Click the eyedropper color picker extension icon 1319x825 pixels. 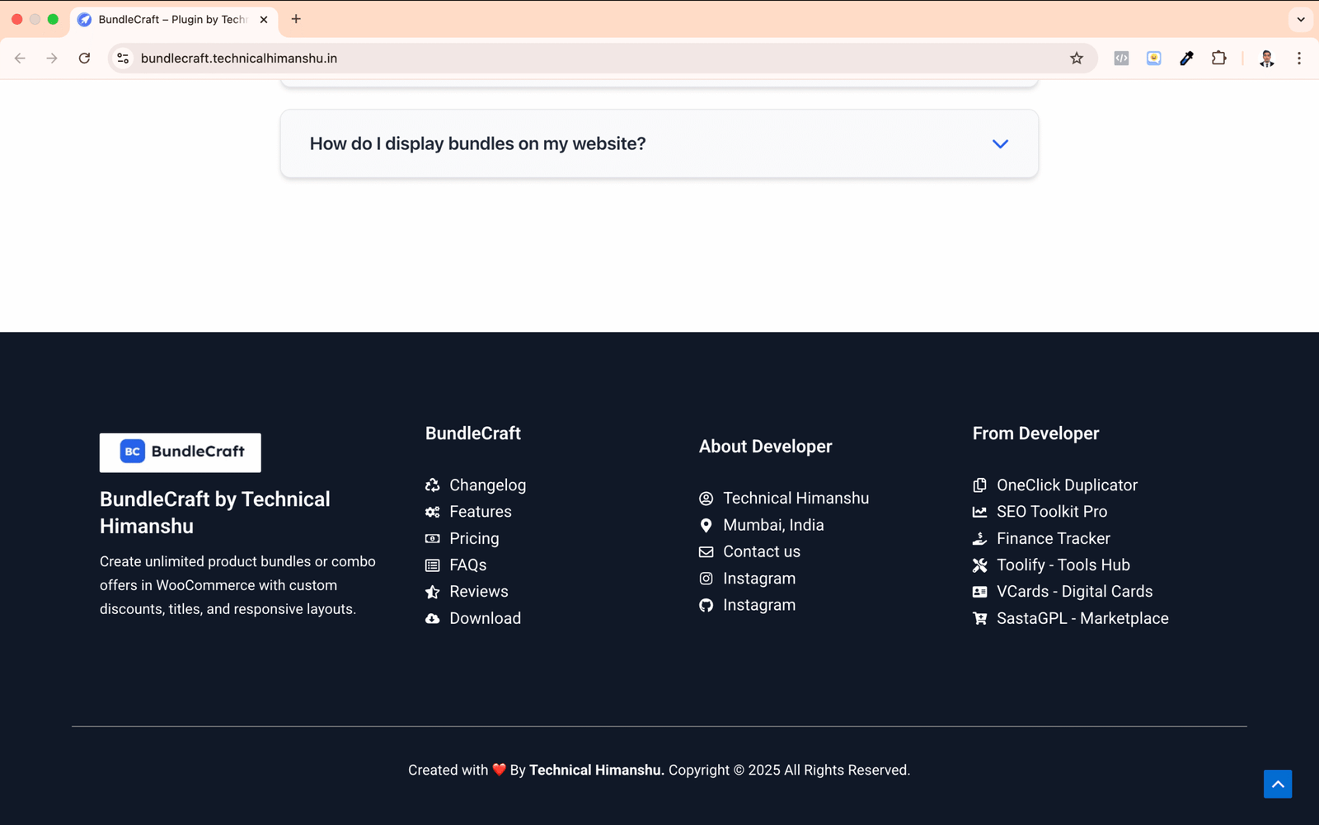click(1186, 59)
